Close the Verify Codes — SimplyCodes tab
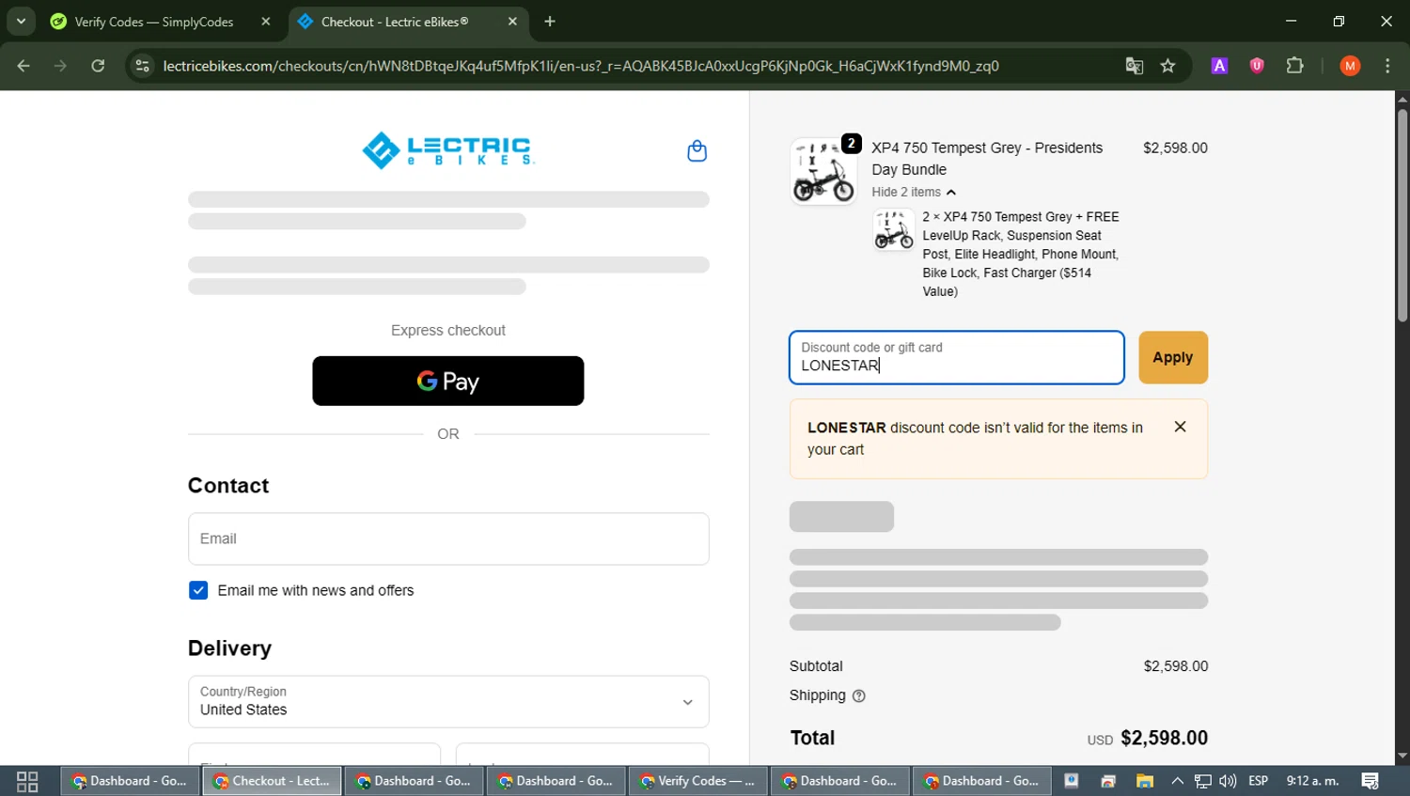Screen dimensions: 1410x796 pyautogui.click(x=266, y=22)
